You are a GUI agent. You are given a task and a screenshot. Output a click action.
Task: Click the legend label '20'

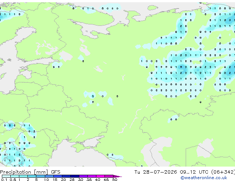click(63, 180)
